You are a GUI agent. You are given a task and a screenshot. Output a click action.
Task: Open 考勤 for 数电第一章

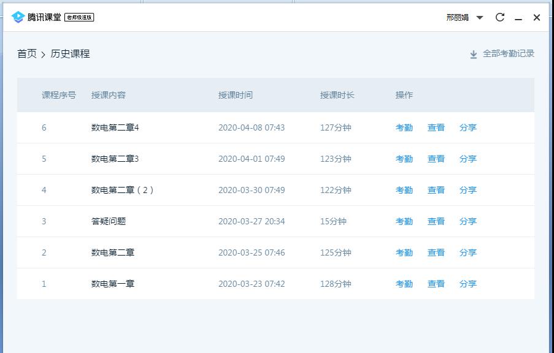pos(404,284)
